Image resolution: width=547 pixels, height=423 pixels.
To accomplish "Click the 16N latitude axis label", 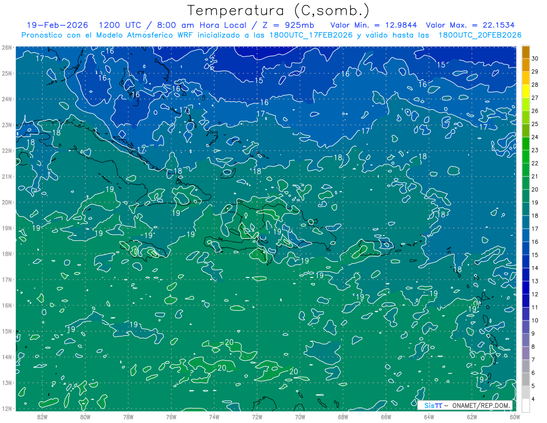I will click(6, 305).
